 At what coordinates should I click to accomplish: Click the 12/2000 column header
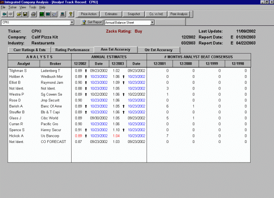pyautogui.click(x=186, y=64)
